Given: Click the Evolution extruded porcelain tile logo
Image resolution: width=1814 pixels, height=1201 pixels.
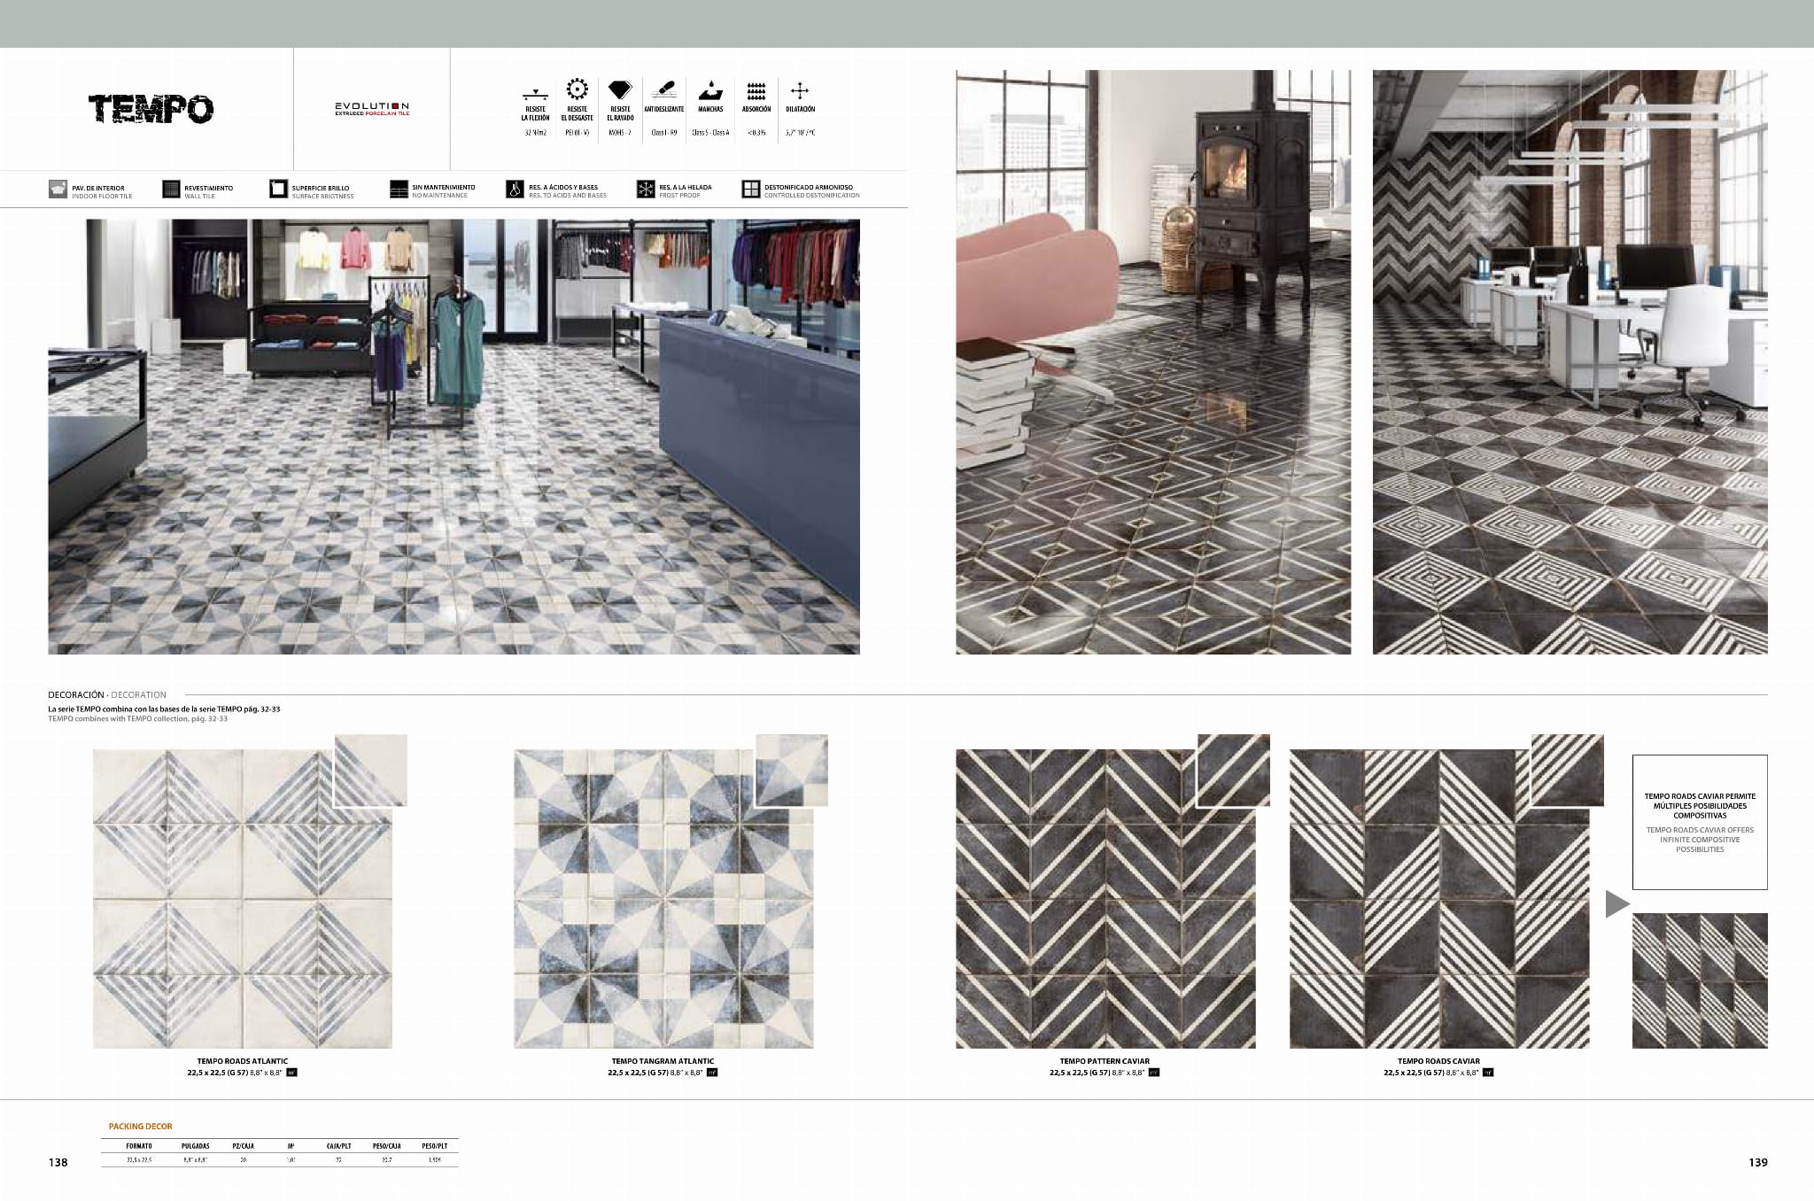Looking at the screenshot, I should pyautogui.click(x=371, y=109).
